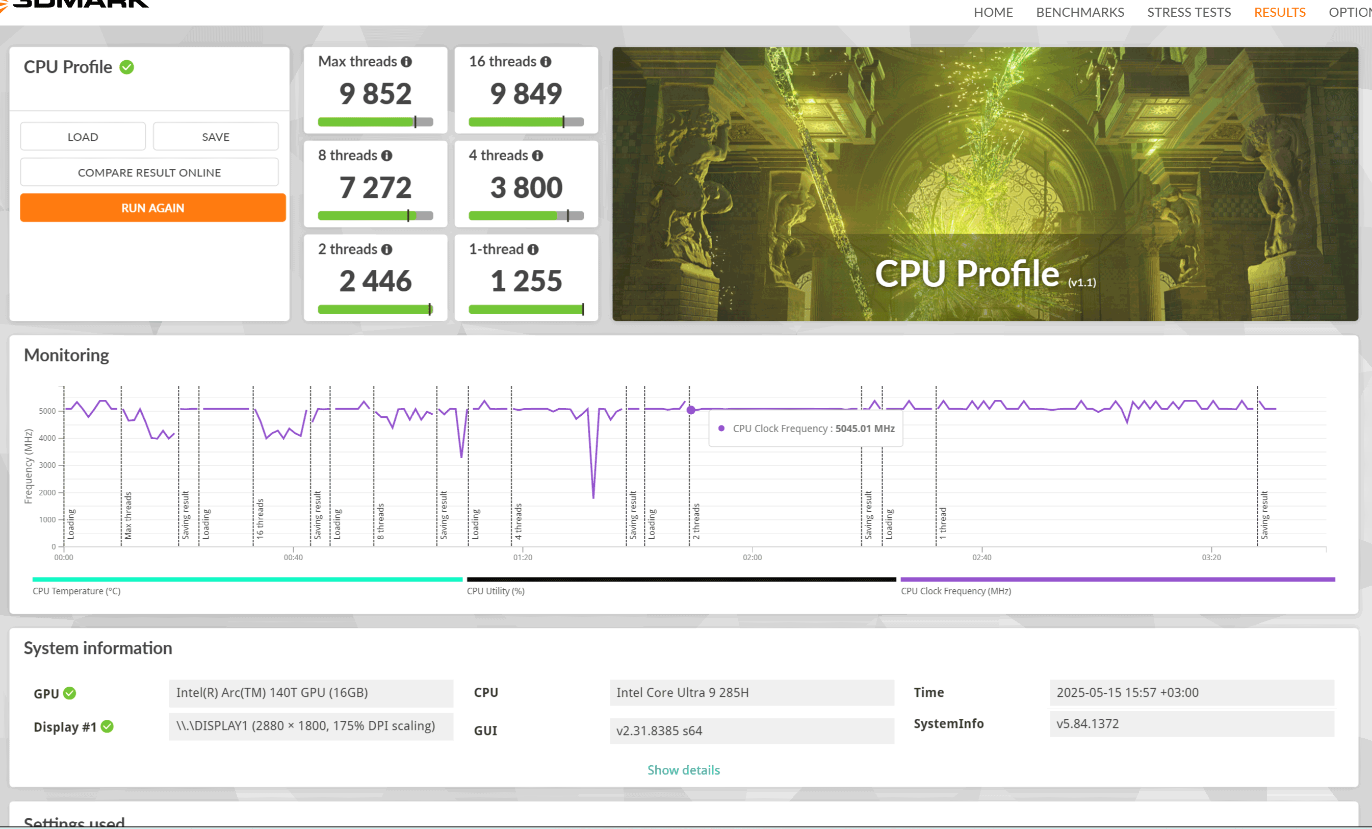The height and width of the screenshot is (829, 1372).
Task: Click the System information heading
Action: point(98,648)
